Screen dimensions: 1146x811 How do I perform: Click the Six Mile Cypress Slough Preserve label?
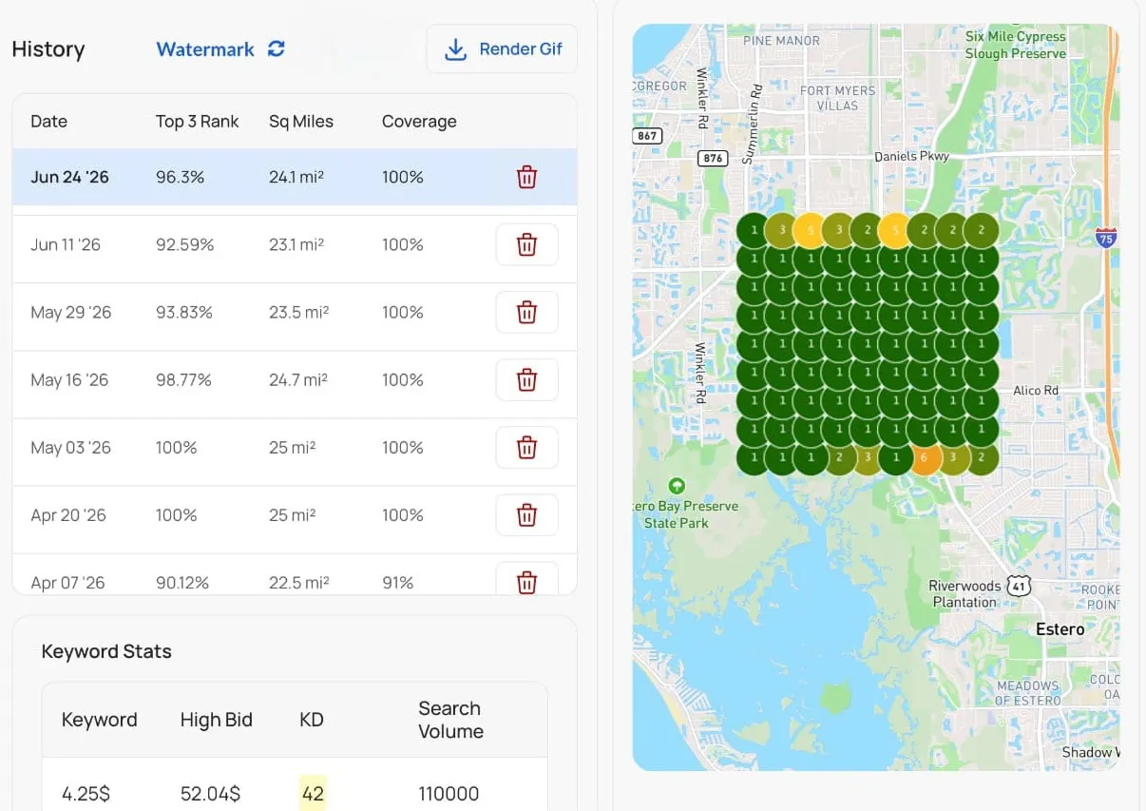pyautogui.click(x=1015, y=45)
